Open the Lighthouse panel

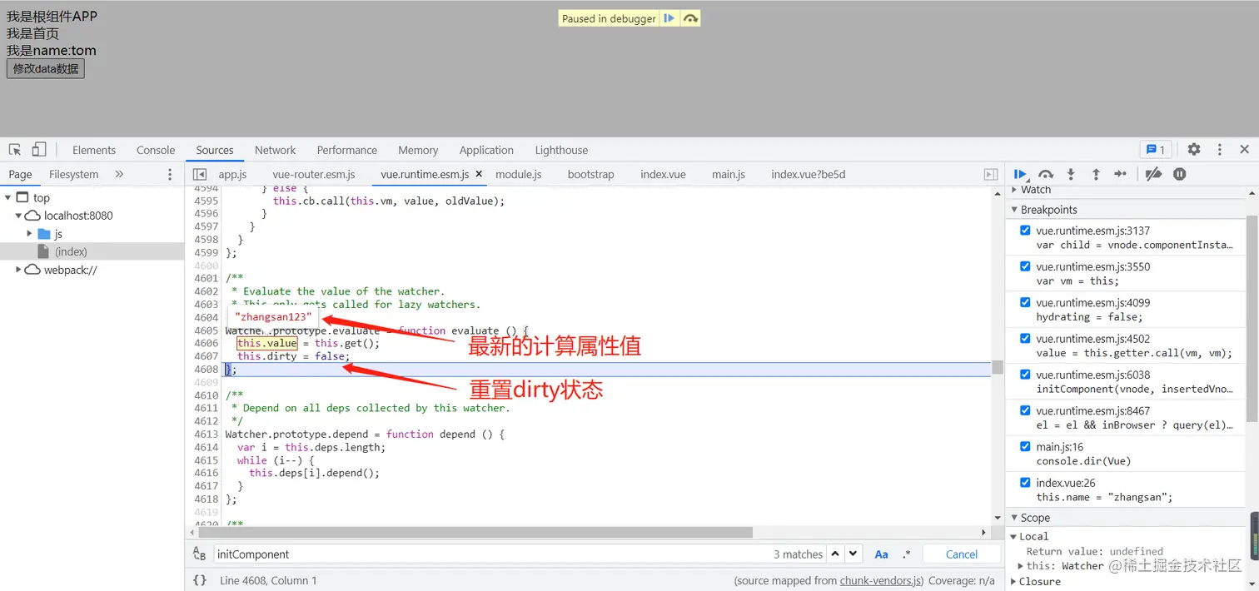(561, 150)
